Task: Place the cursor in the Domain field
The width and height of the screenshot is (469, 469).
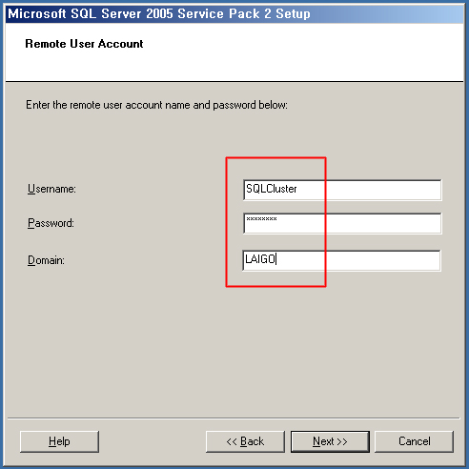Action: coord(341,260)
